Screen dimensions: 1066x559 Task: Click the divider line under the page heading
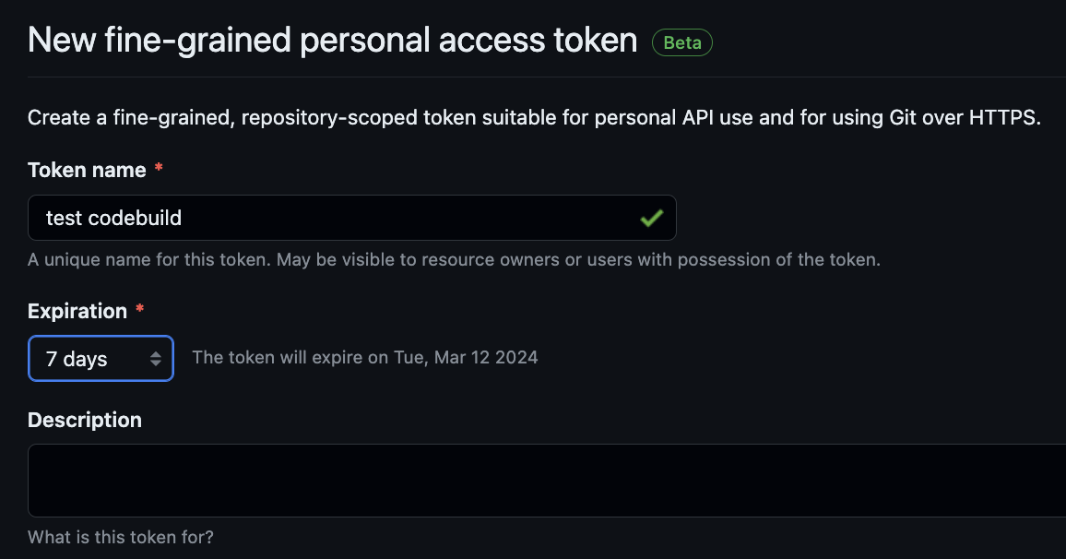(547, 77)
